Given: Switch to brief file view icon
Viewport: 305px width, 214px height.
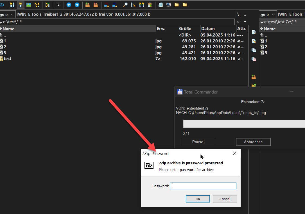Looking at the screenshot, I should pyautogui.click(x=12, y=5).
